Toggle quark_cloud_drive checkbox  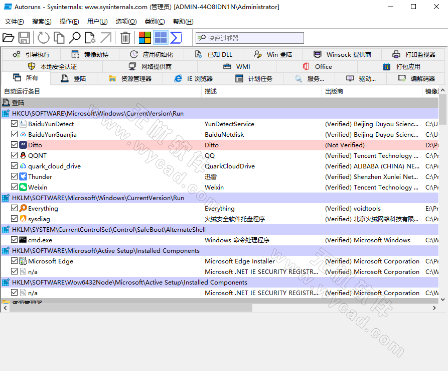pyautogui.click(x=14, y=166)
